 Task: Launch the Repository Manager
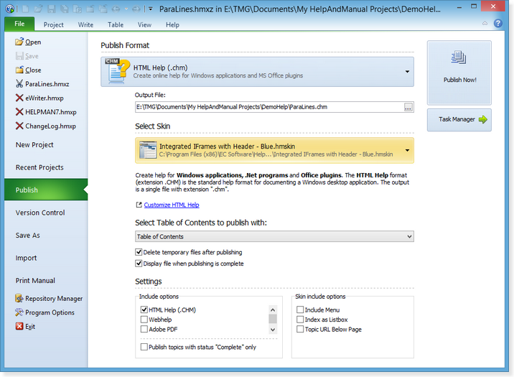(x=53, y=299)
